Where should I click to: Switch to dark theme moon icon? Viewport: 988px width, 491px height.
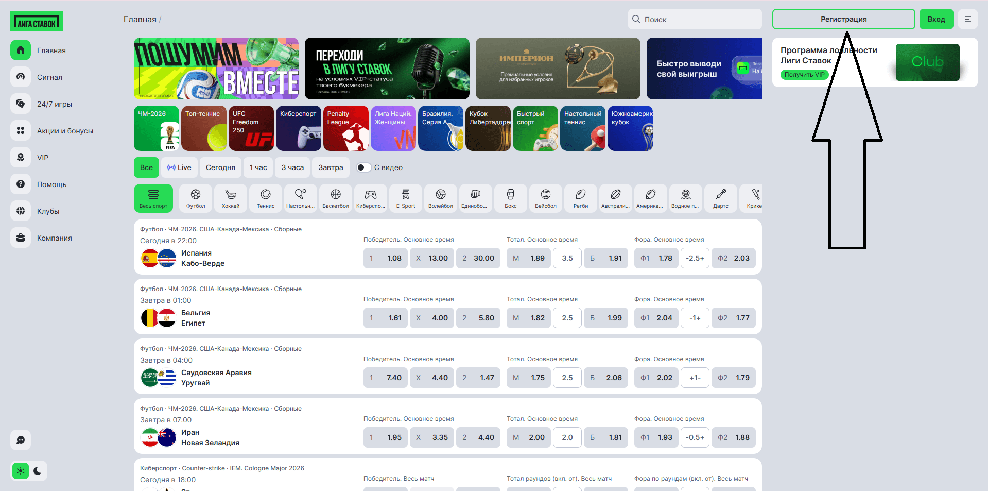(x=38, y=471)
